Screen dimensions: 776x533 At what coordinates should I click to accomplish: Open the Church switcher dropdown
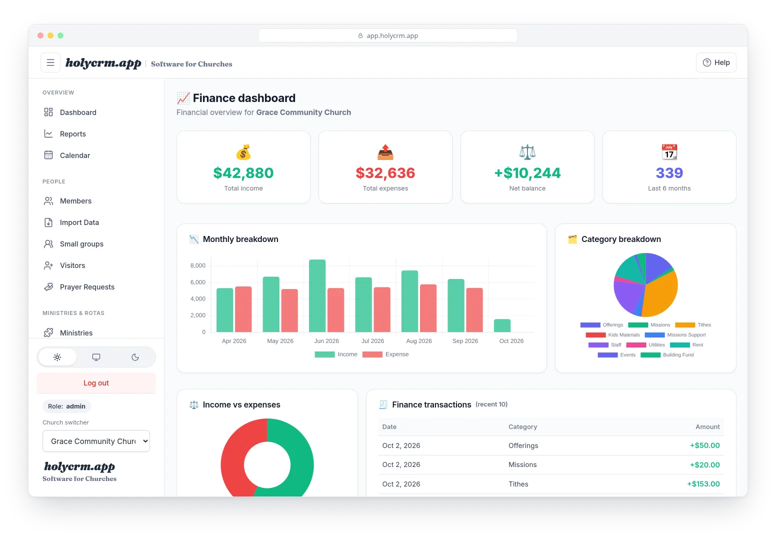(x=96, y=441)
